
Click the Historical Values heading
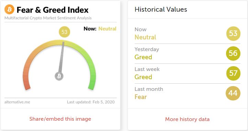[161, 9]
